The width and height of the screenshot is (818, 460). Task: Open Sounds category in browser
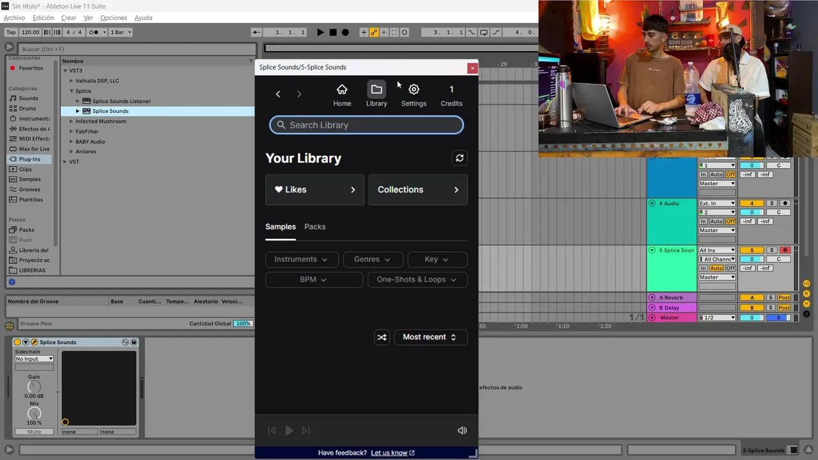pyautogui.click(x=28, y=98)
